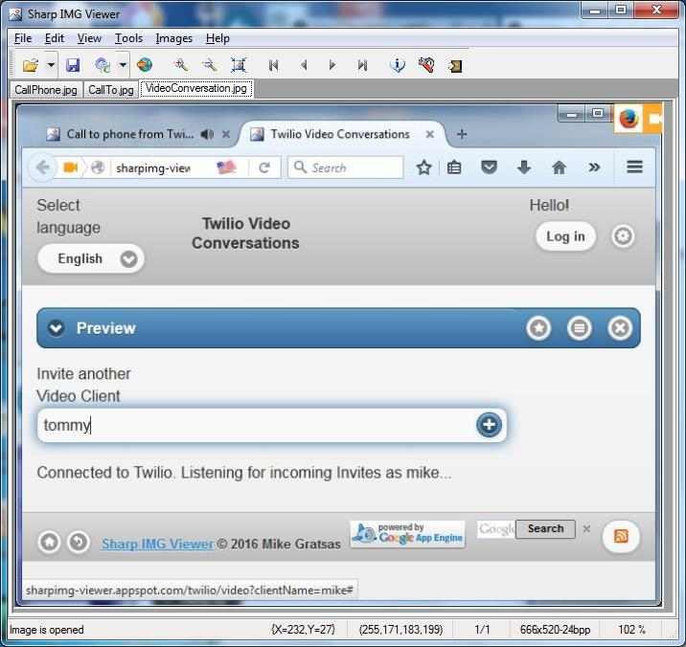Click the speaker audio icon on the first browser tab
Screen dimensions: 686x647
coord(207,134)
